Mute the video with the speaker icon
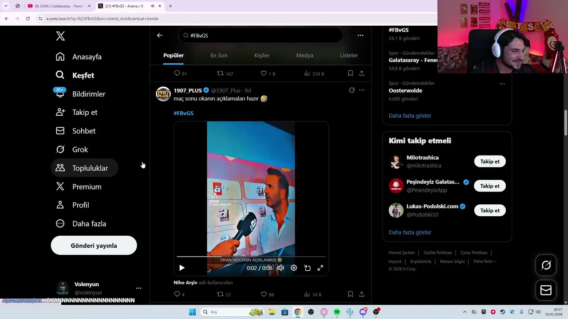This screenshot has width=568, height=319. coord(280,268)
